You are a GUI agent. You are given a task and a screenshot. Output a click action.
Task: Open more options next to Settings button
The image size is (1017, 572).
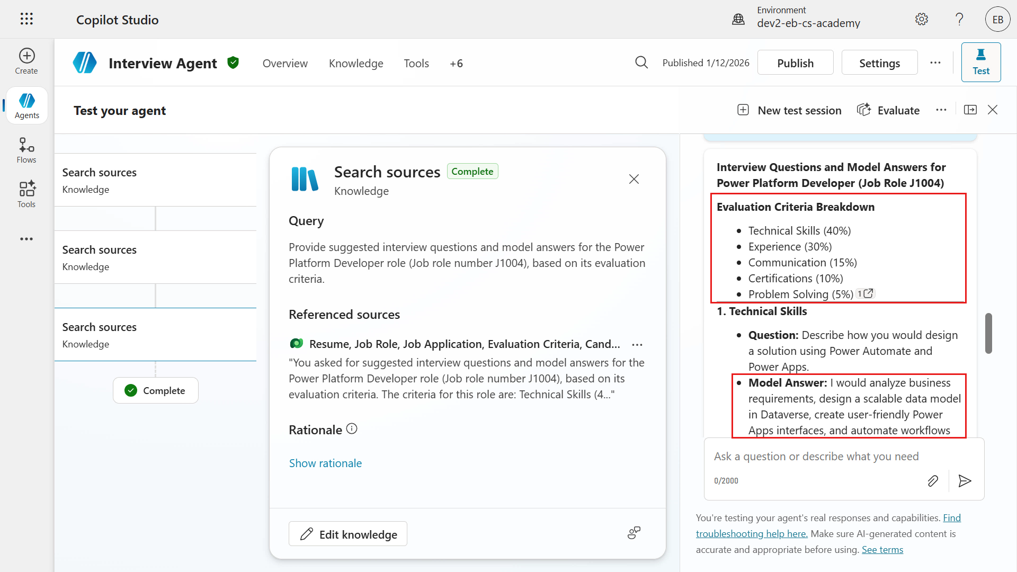pyautogui.click(x=935, y=62)
